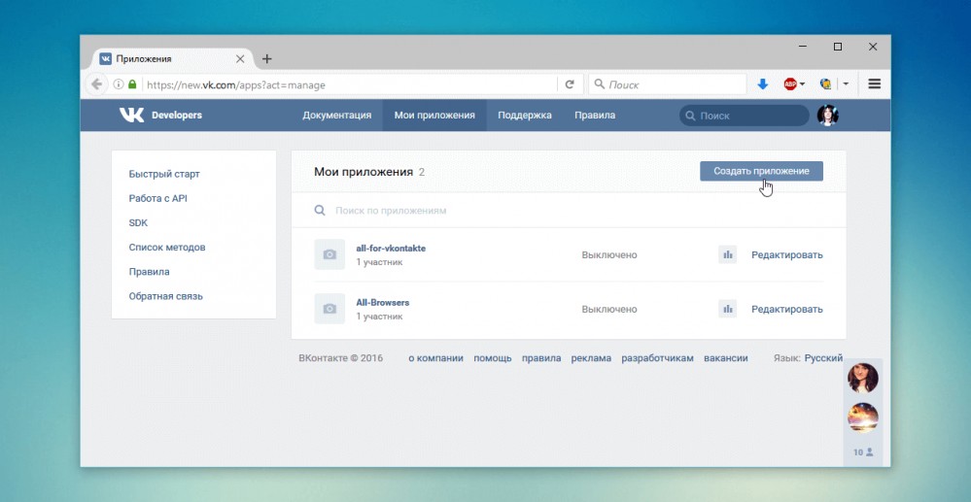Open the Правила header menu item
Screen dimensions: 971x502
point(595,116)
